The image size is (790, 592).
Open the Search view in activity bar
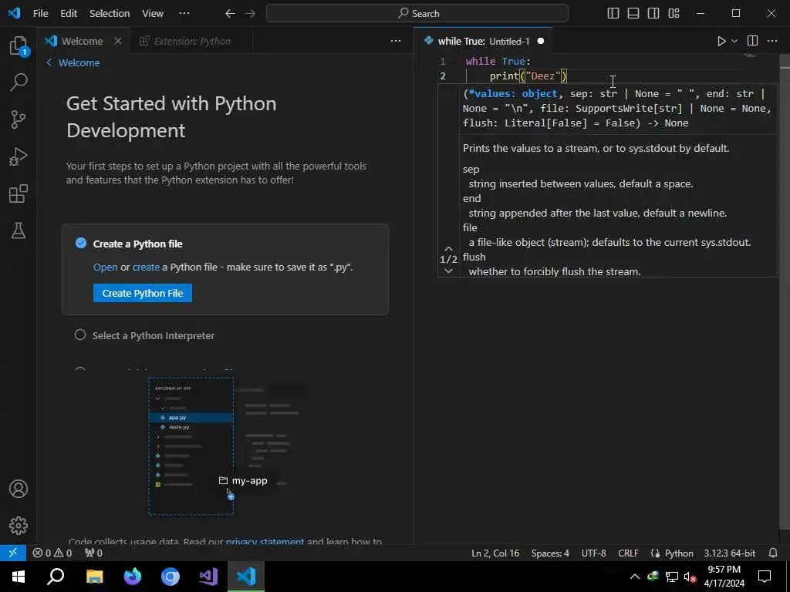[19, 82]
